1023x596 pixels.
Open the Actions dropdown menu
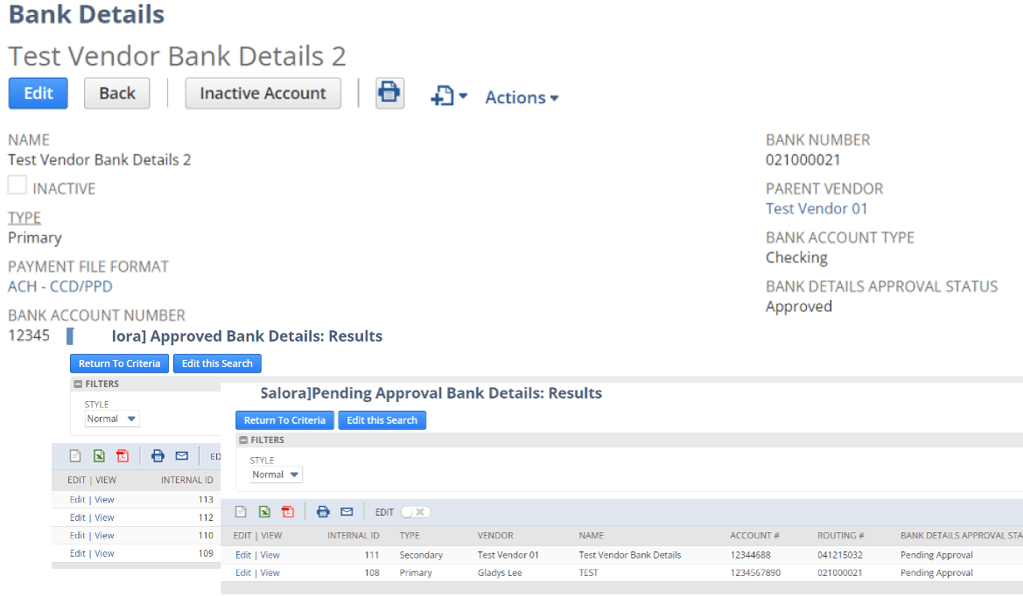(x=522, y=98)
